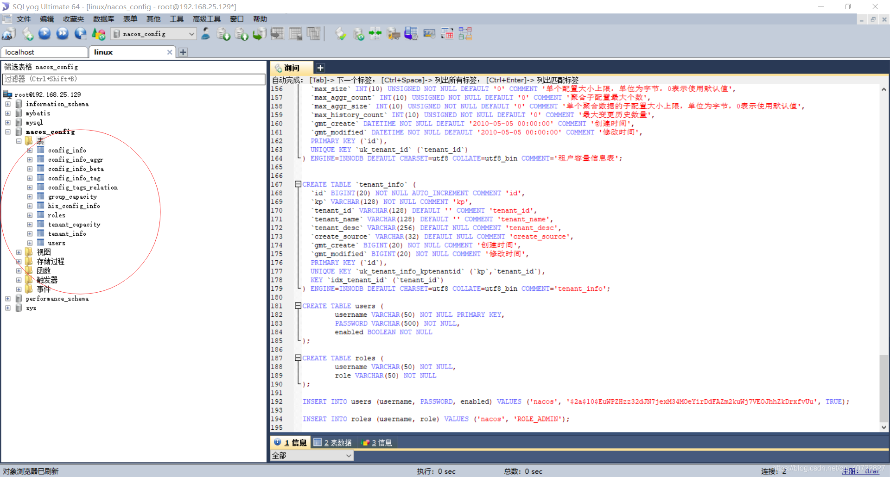Open the user manager icon

pos(205,34)
